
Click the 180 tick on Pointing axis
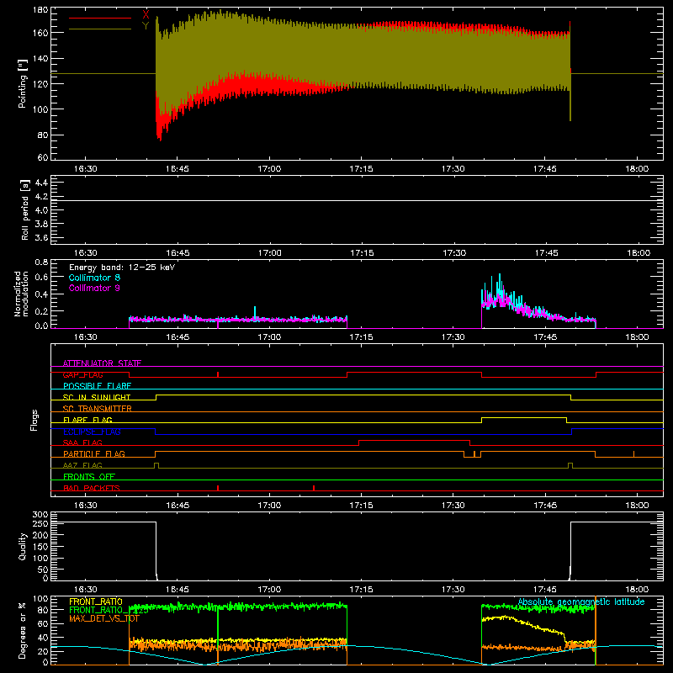40,9
